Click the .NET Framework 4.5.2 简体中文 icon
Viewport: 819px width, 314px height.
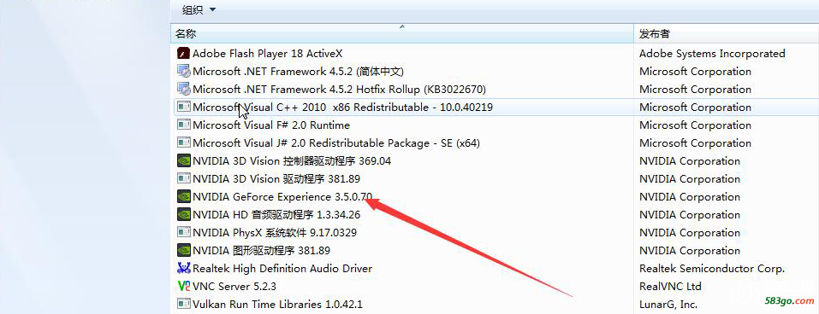(x=183, y=71)
